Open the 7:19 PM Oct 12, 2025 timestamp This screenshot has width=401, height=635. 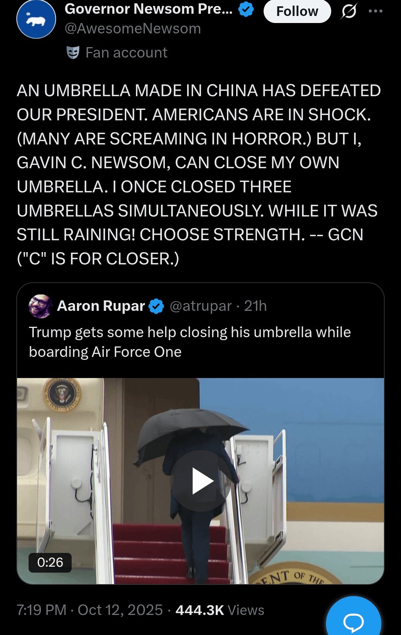89,610
